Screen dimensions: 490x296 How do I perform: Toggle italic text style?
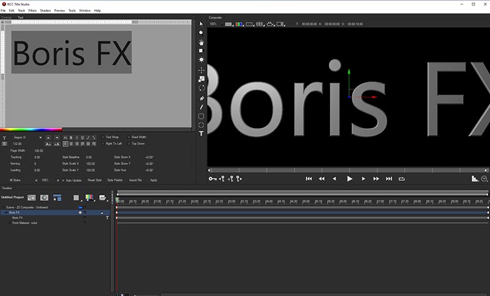pos(77,137)
